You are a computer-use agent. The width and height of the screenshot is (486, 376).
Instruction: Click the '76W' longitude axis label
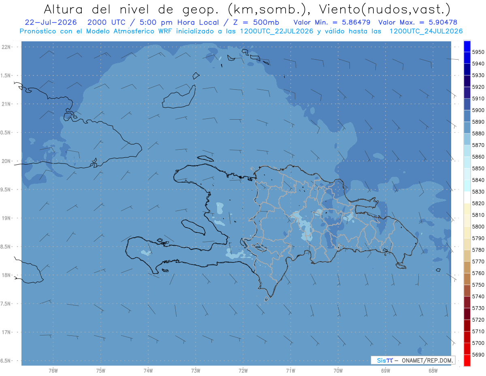pyautogui.click(x=53, y=371)
